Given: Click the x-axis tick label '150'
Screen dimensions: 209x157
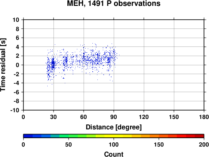Looking at the screenshot, I should (x=174, y=117).
